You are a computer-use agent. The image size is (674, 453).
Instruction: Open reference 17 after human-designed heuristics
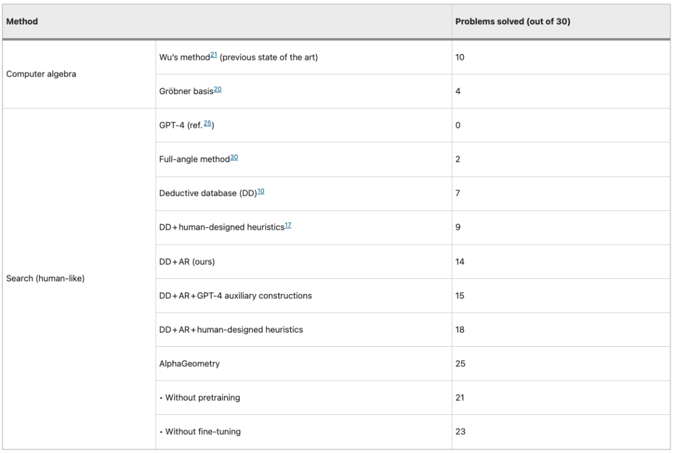point(288,225)
